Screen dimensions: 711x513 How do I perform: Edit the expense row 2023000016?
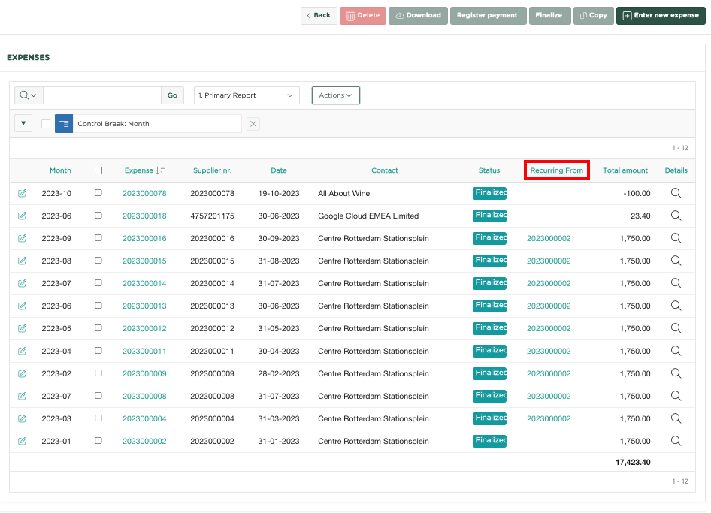(x=22, y=238)
